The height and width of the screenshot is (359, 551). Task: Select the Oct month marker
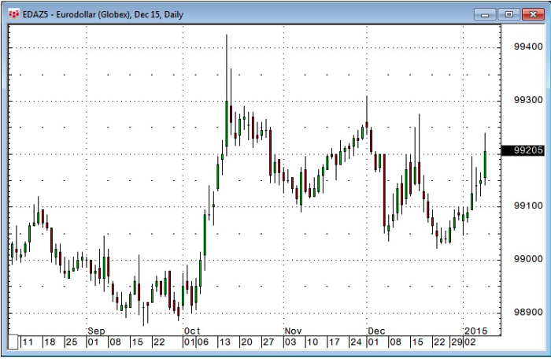point(191,331)
